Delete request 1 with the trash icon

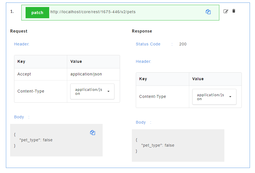(234, 11)
